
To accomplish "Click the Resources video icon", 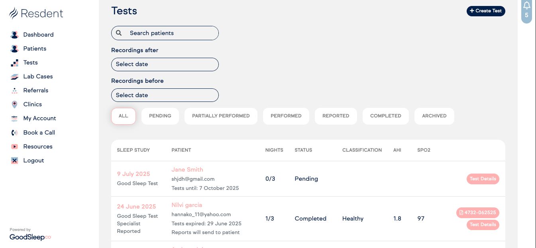I will click(14, 146).
